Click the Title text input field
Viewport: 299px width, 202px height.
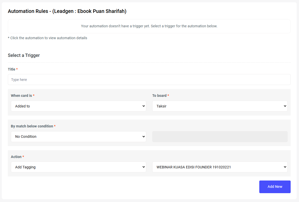click(x=149, y=80)
